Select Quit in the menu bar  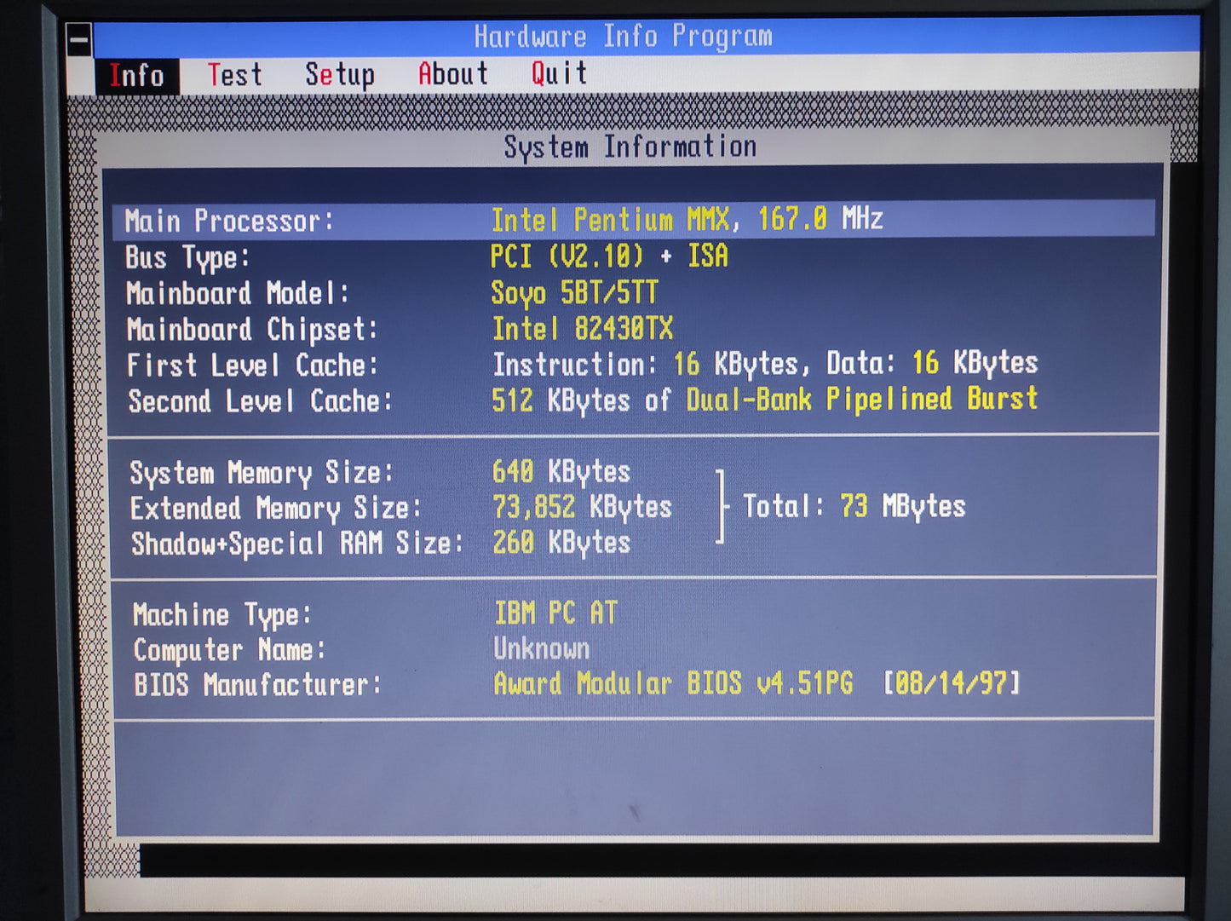[559, 73]
